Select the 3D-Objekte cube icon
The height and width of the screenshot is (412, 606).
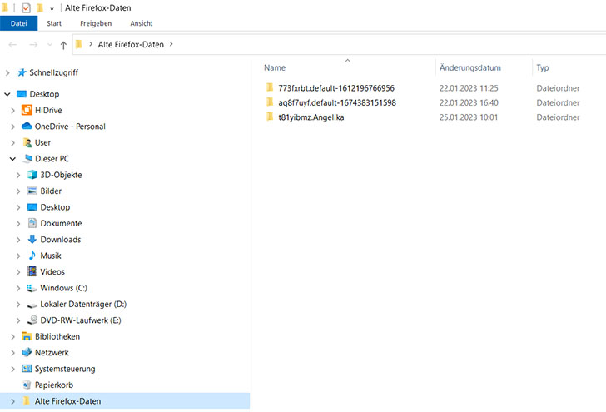point(32,175)
